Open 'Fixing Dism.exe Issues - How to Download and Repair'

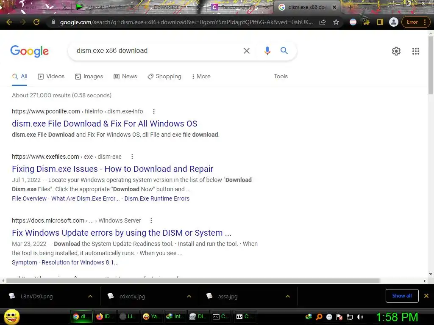click(x=112, y=169)
